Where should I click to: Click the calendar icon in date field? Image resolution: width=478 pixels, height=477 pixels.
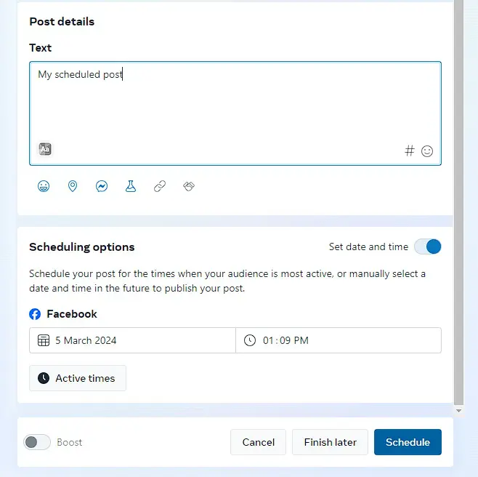pos(44,340)
